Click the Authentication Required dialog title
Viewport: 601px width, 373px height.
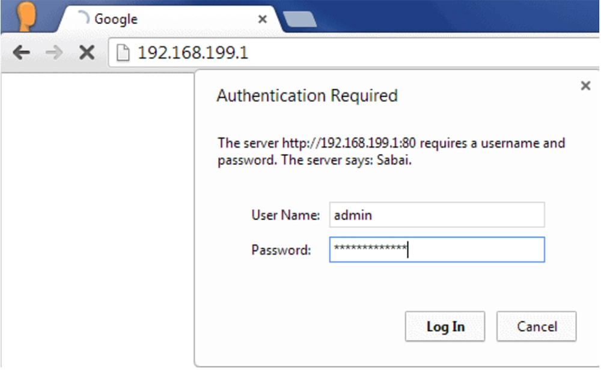(x=307, y=95)
